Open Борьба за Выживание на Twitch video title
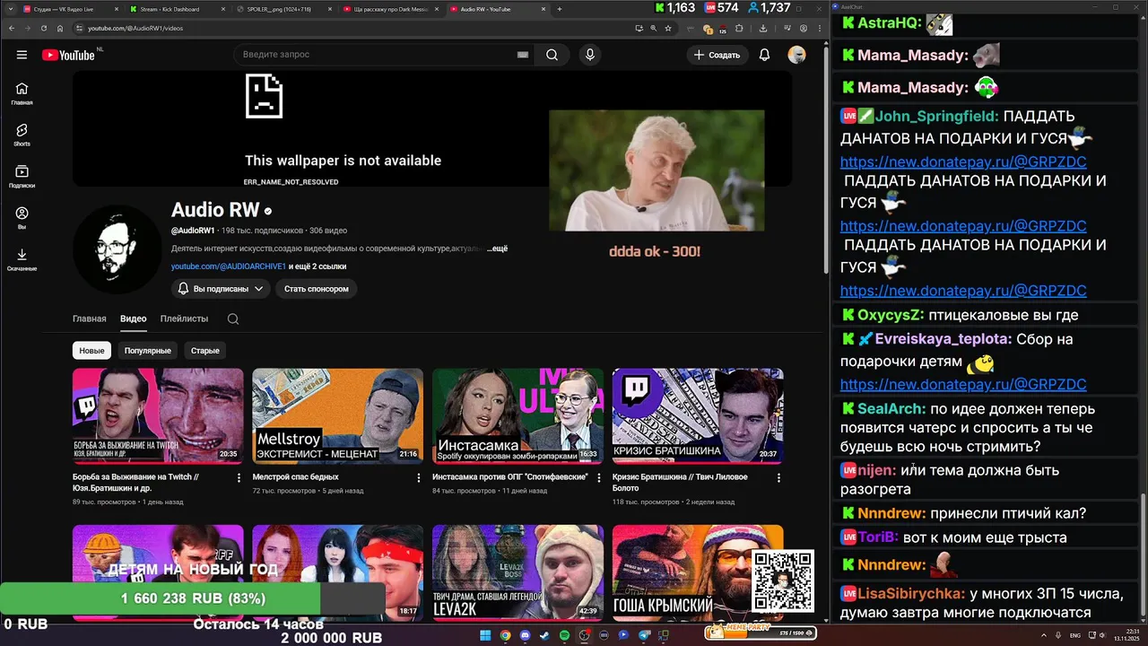 135,483
